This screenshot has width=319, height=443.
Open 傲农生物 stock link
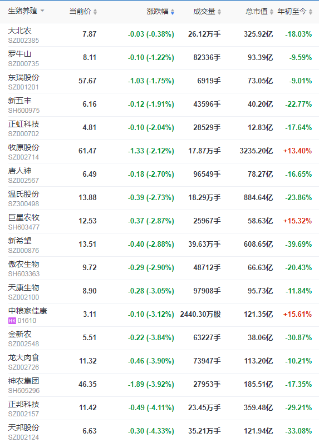24,264
